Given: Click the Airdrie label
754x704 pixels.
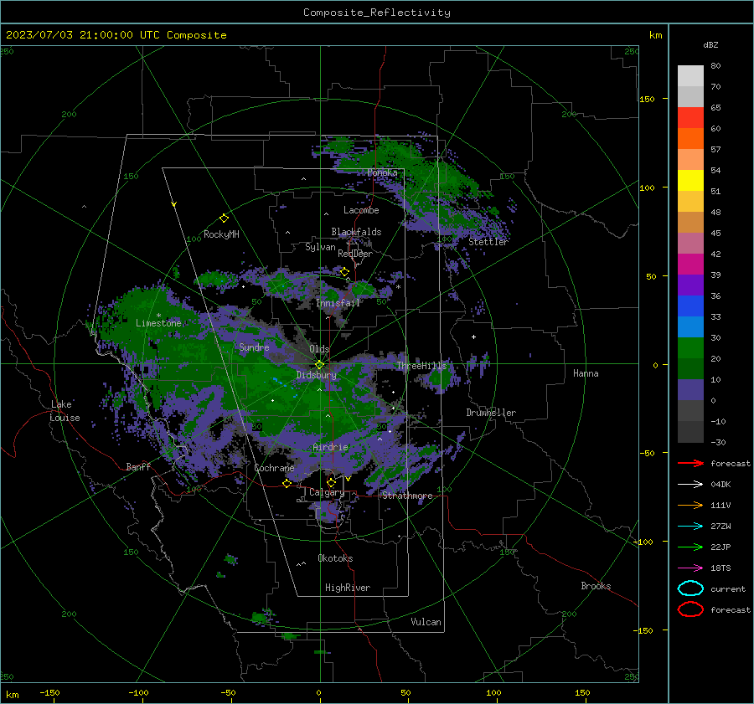Looking at the screenshot, I should click(330, 447).
